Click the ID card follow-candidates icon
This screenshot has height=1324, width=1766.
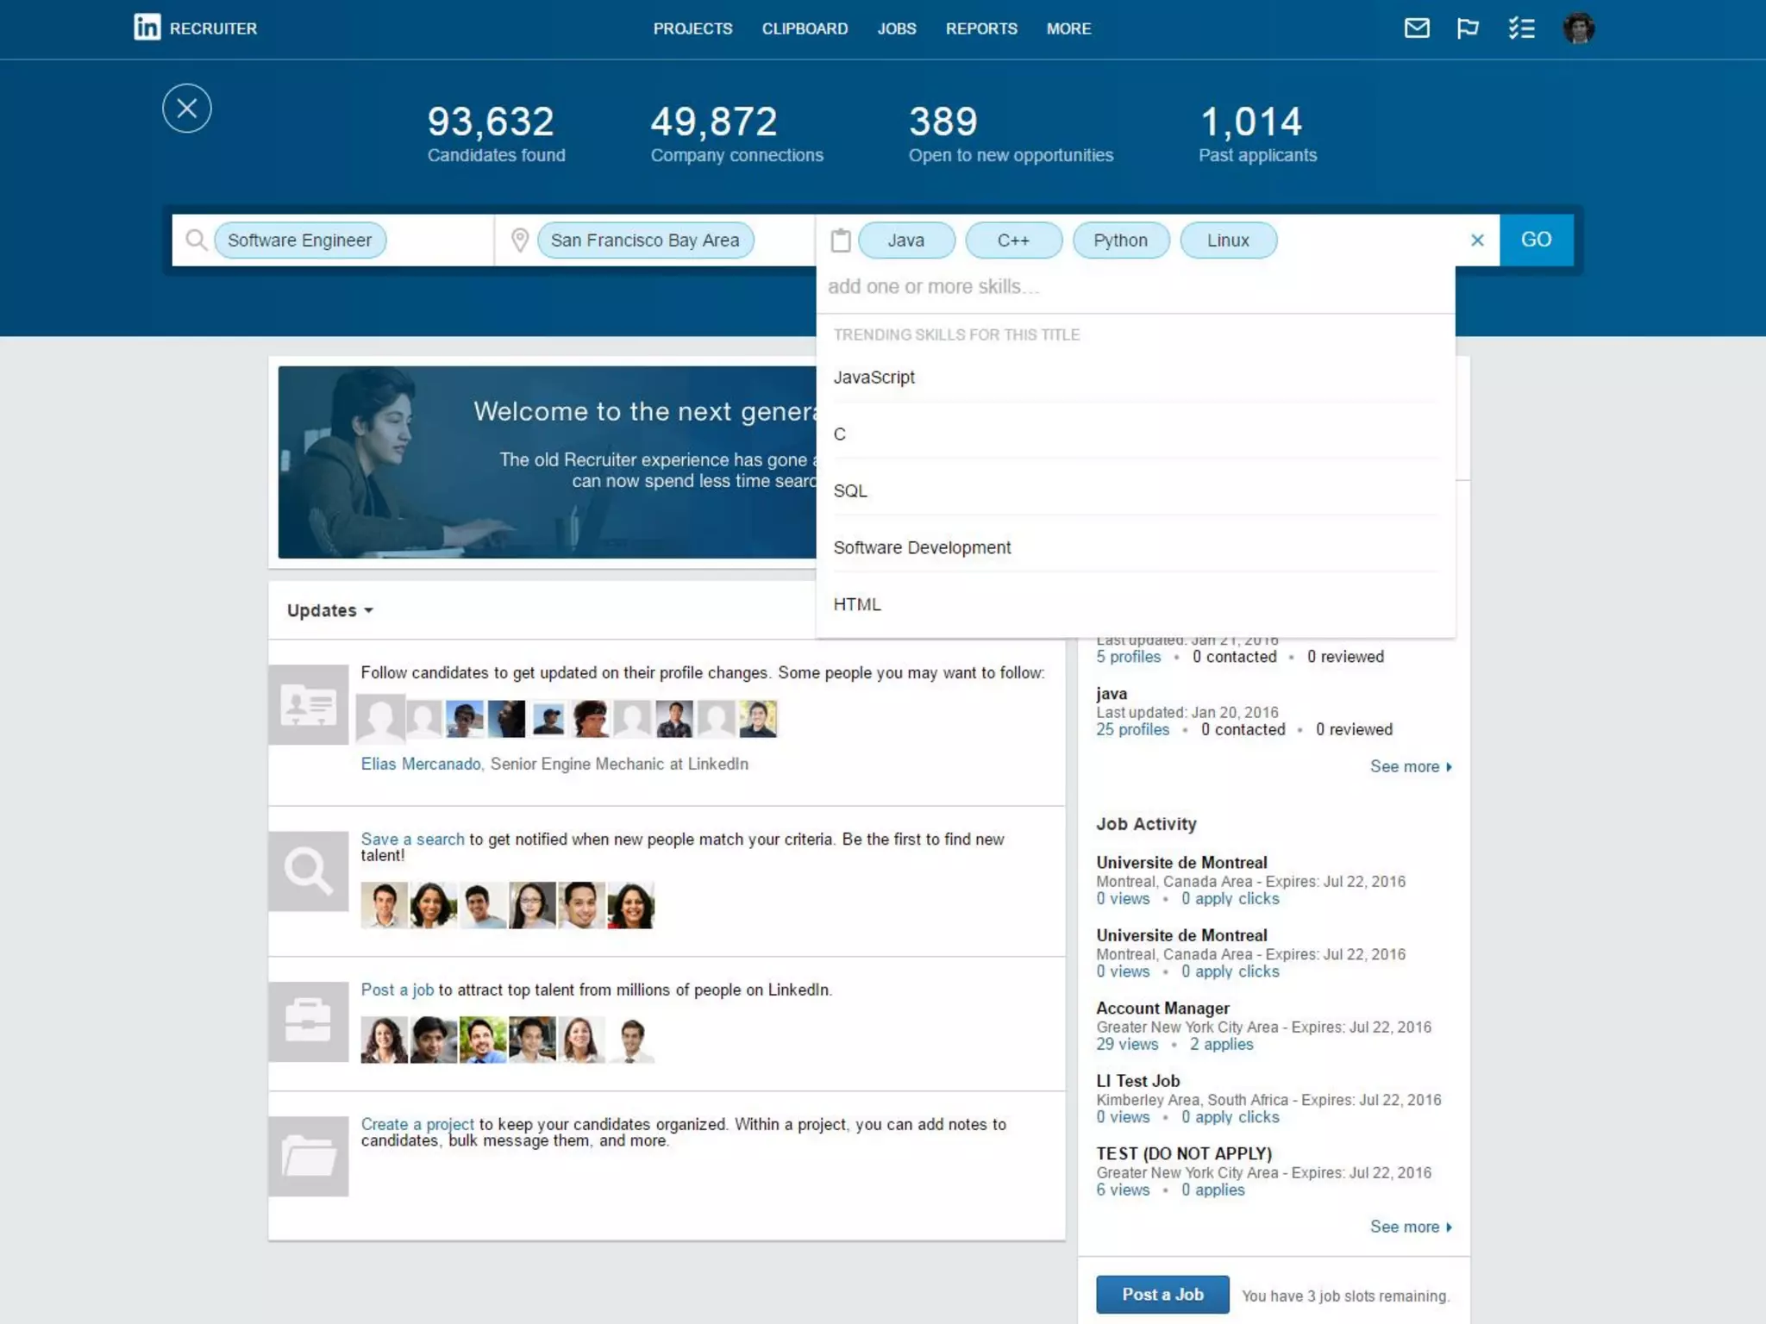(308, 704)
